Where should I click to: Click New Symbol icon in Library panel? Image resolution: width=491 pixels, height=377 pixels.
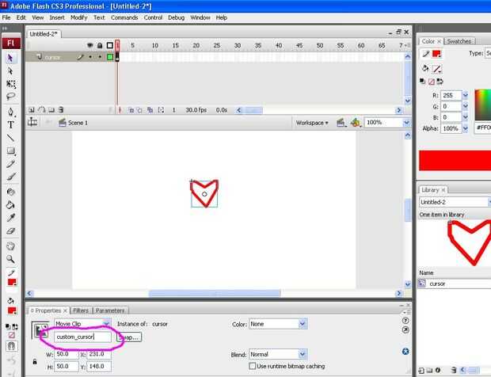point(421,371)
